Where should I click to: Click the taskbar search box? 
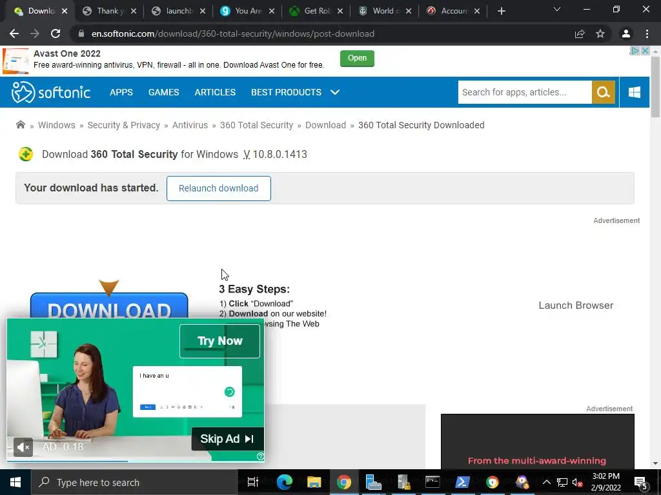pos(134,482)
